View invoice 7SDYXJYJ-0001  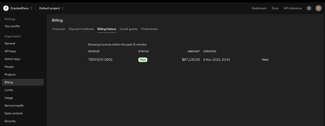point(265,59)
